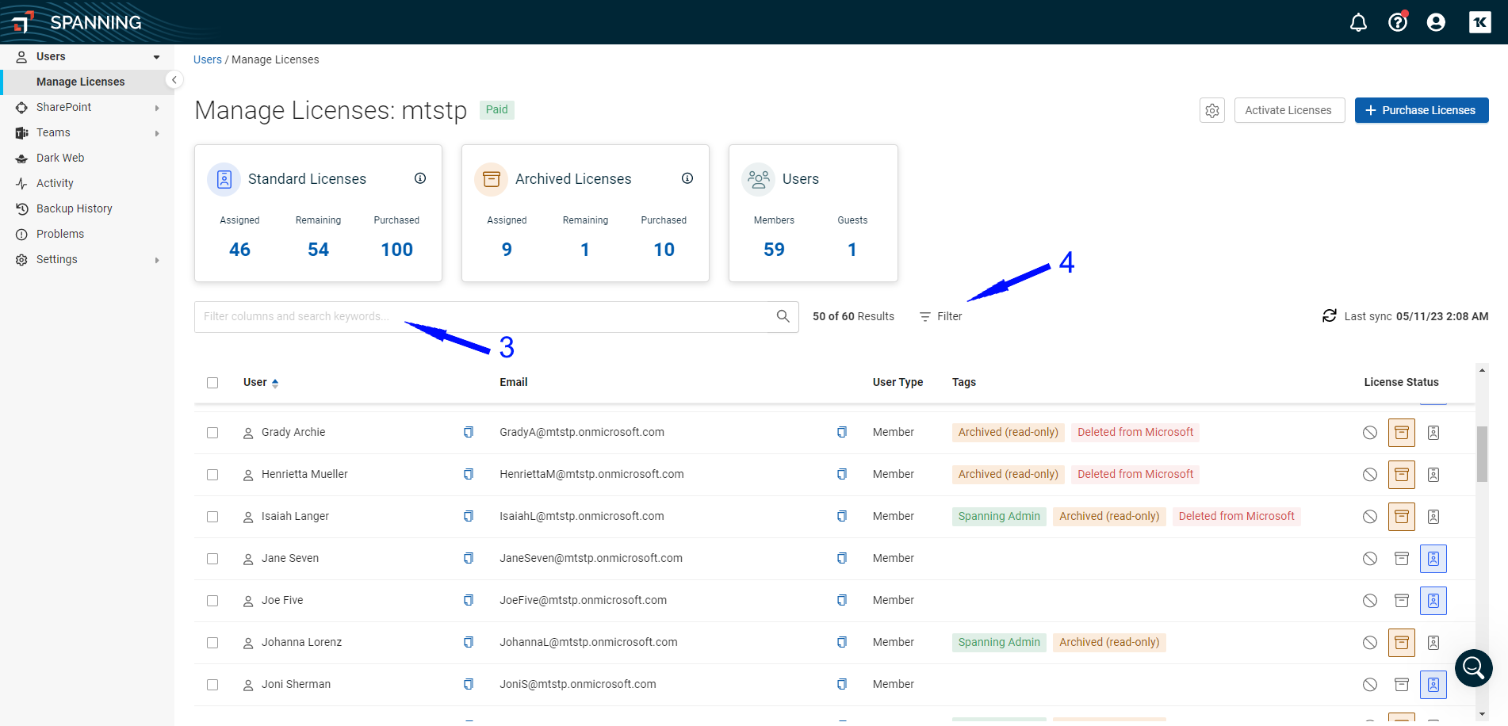
Task: Select the Isaiah Langer row checkbox
Action: tap(212, 517)
